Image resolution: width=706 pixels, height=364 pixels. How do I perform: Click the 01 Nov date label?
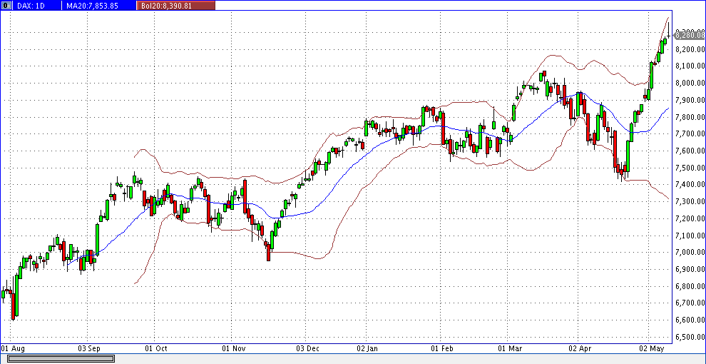(x=232, y=348)
